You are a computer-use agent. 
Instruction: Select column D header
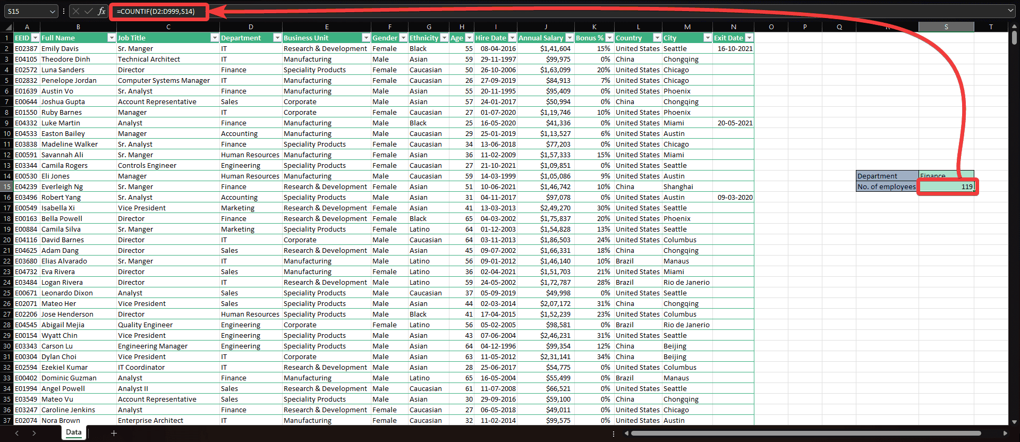pyautogui.click(x=251, y=27)
